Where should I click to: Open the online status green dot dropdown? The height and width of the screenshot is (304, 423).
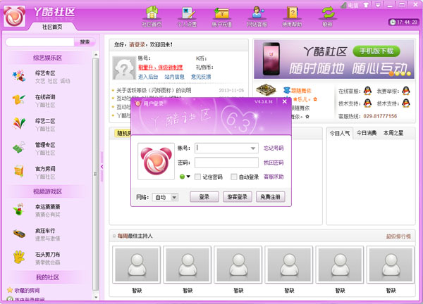point(185,177)
